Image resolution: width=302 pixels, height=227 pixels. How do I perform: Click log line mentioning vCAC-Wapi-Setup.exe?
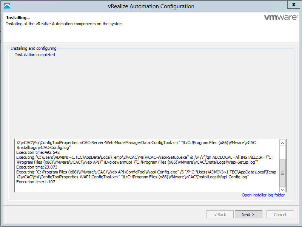point(145,157)
